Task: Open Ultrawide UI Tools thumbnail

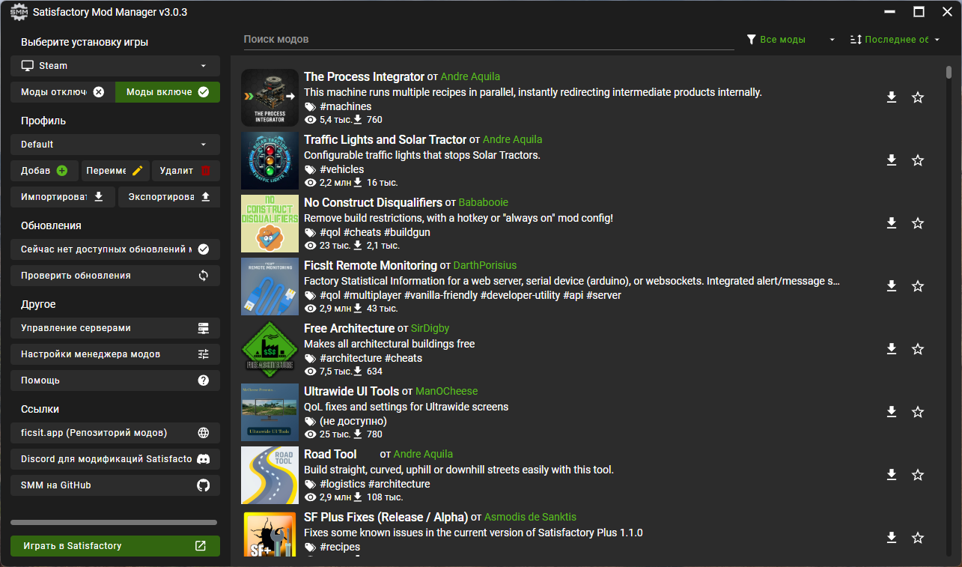Action: click(270, 412)
